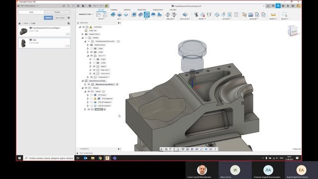Activate Setup1 using its radio button

(103, 91)
